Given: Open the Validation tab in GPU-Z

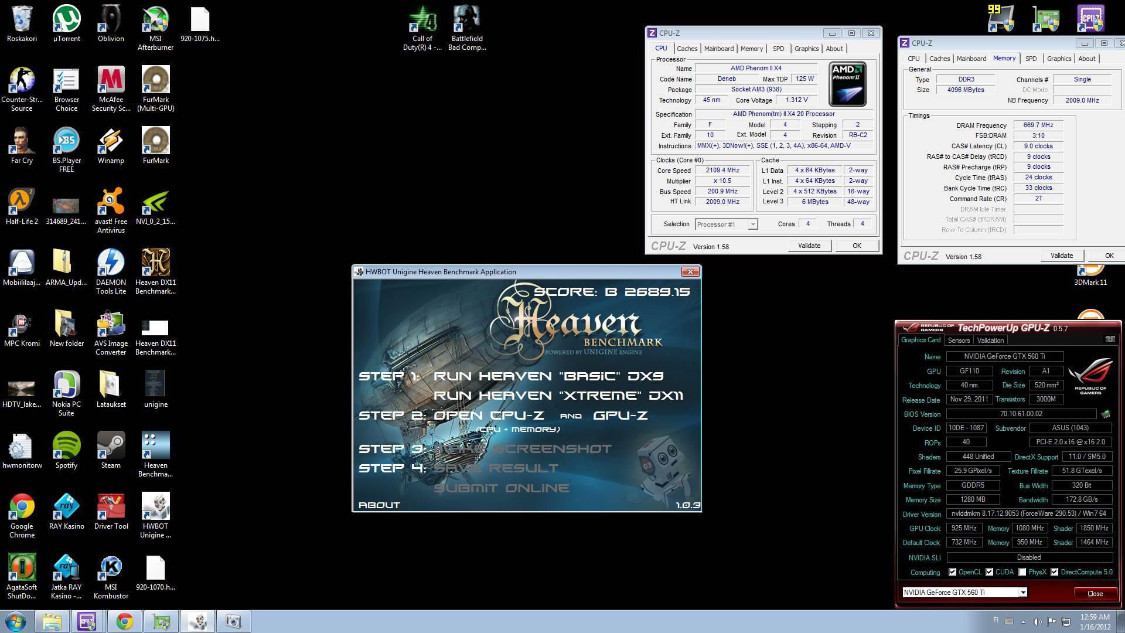Looking at the screenshot, I should (x=990, y=341).
